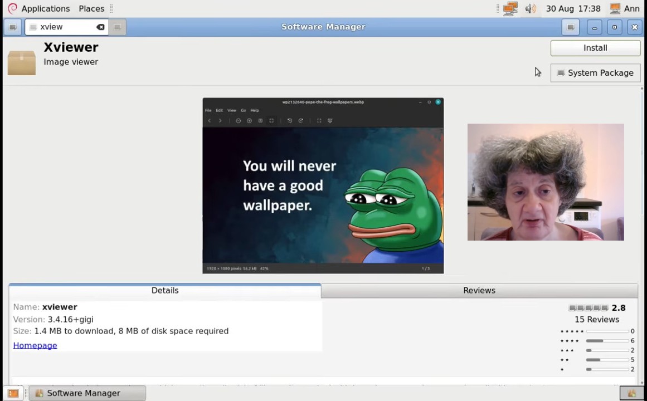Click the workspace switcher icon in bottom panel
This screenshot has height=401, width=647.
[x=631, y=393]
